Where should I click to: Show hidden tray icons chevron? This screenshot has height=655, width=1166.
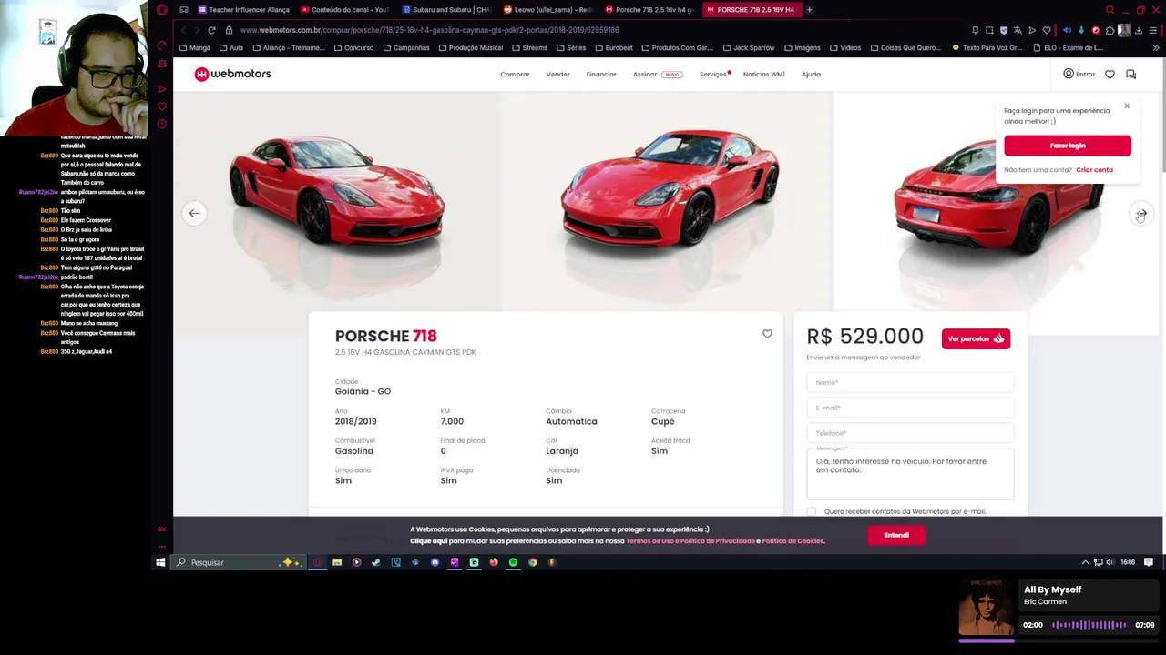(1085, 562)
